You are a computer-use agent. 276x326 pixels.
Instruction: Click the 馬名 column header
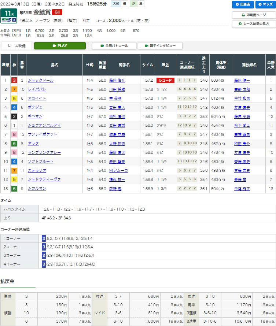pyautogui.click(x=54, y=65)
